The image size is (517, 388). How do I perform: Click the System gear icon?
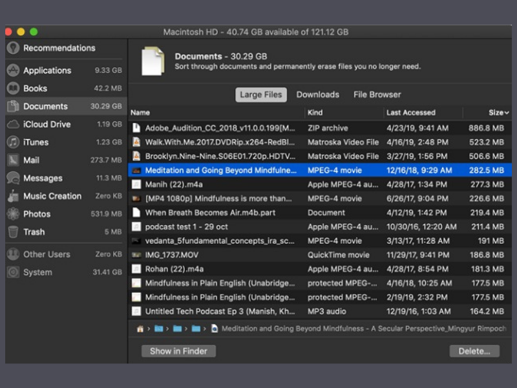(x=13, y=272)
